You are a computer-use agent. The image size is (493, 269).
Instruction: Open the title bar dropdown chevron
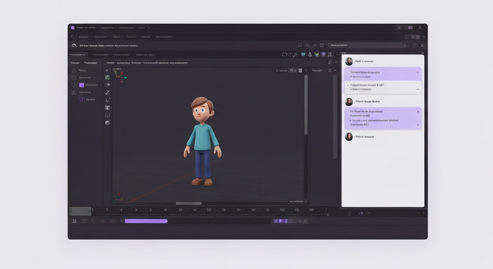point(149,28)
